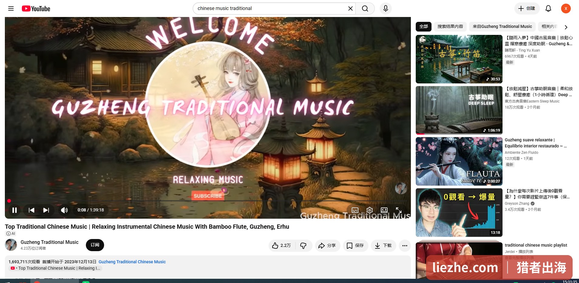Click the 0:08 / 1:39:18 time display
579x283 pixels.
[91, 210]
